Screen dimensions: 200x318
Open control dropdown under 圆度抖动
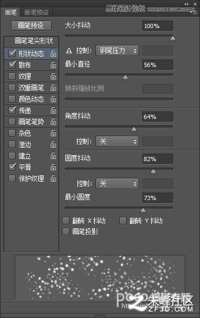coord(118,183)
